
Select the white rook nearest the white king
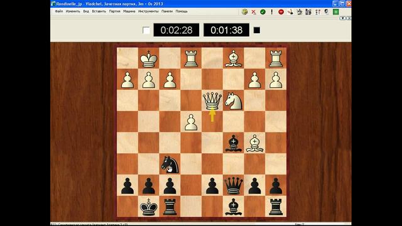pos(191,58)
